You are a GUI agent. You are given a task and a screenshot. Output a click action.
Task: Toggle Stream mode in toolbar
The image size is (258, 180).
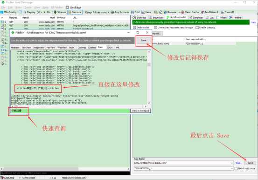coord(60,12)
